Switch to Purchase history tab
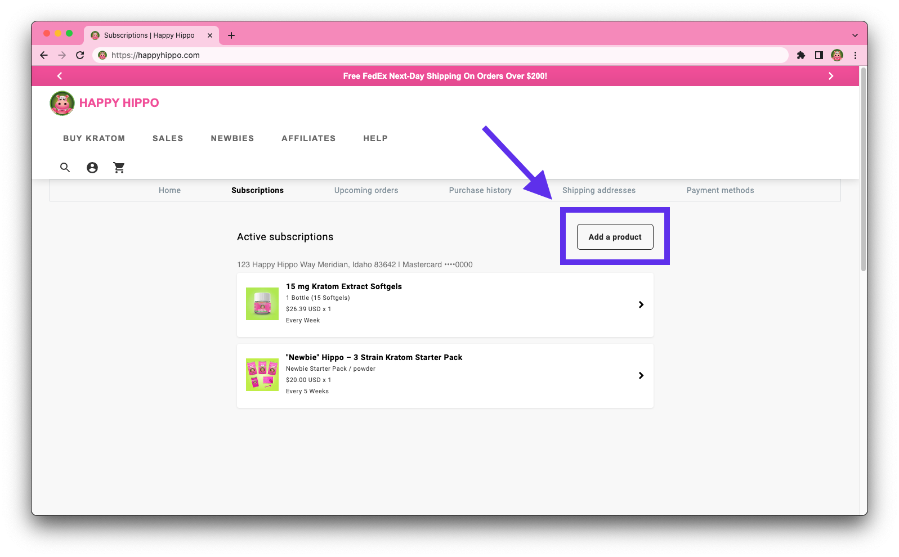Viewport: 899px width, 557px height. [x=480, y=190]
